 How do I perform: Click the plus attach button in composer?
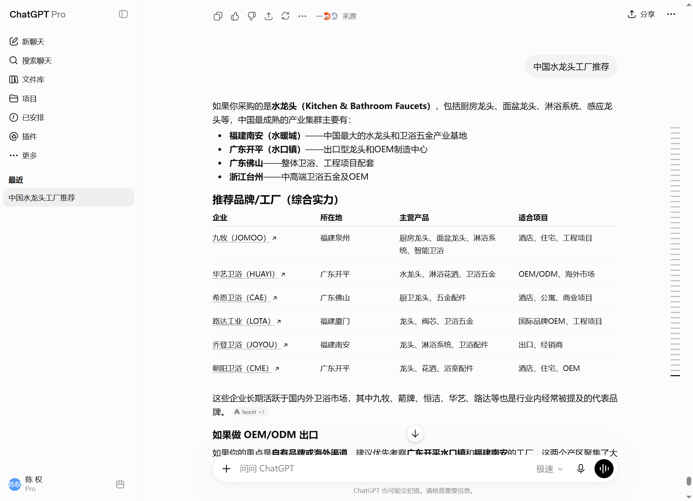coord(226,469)
